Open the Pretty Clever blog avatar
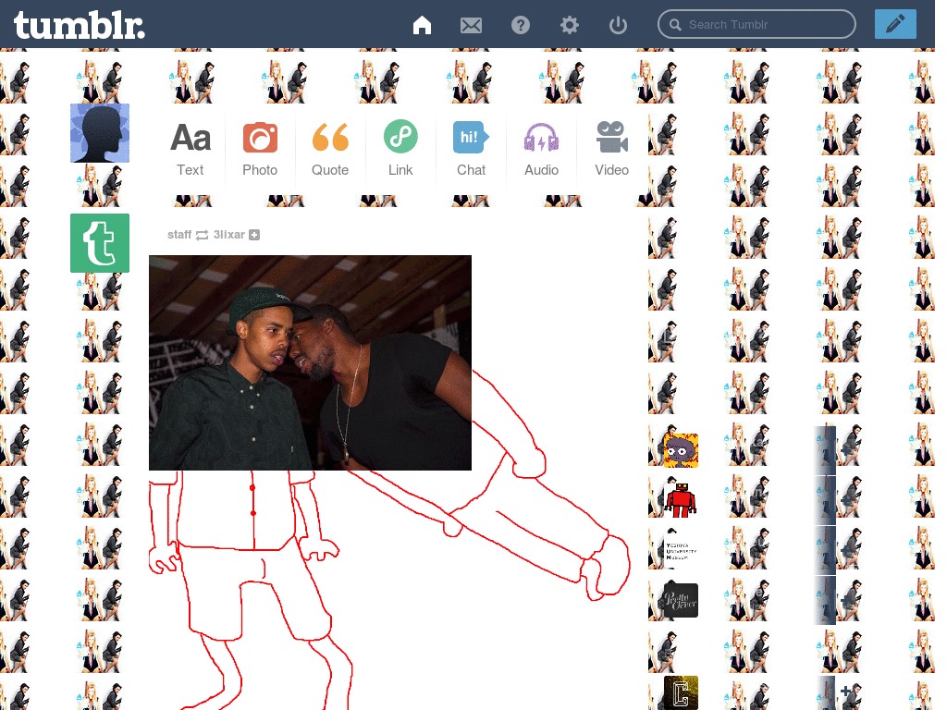This screenshot has height=710, width=947. point(681,600)
